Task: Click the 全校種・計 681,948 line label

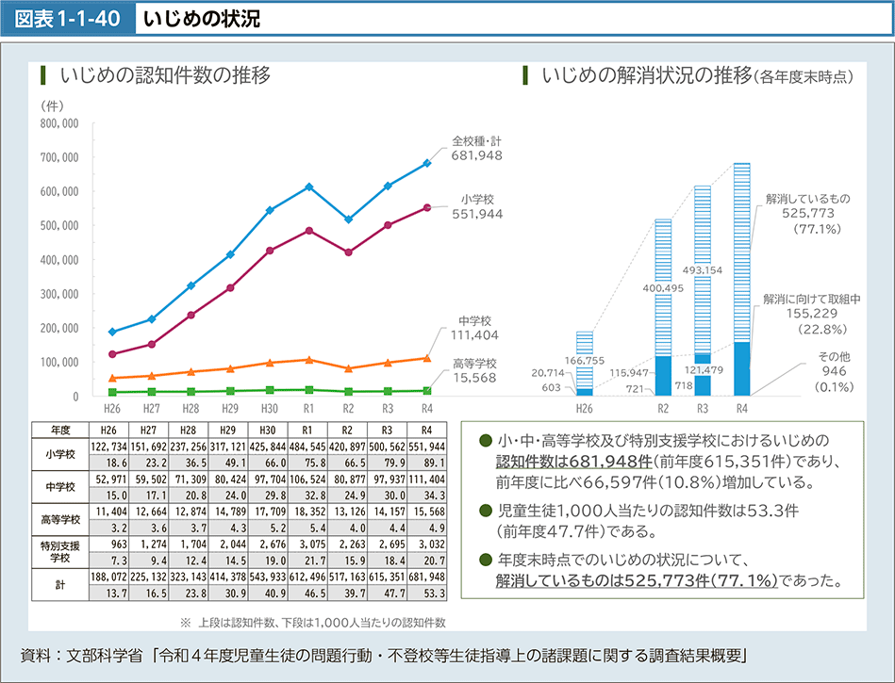Action: (476, 148)
